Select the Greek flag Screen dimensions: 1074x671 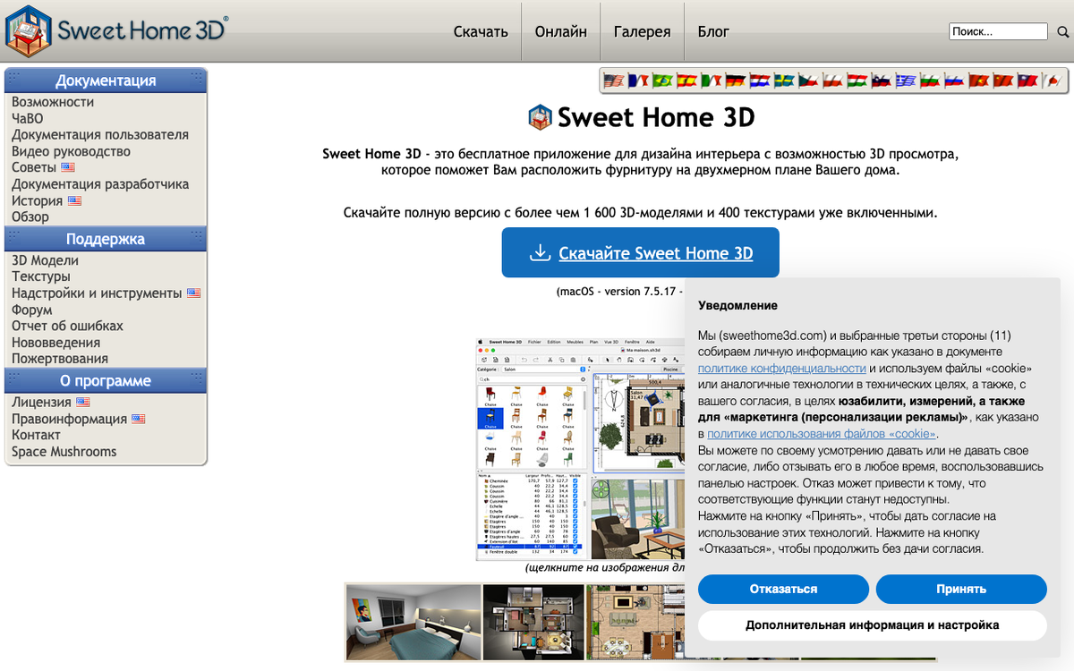pos(905,81)
